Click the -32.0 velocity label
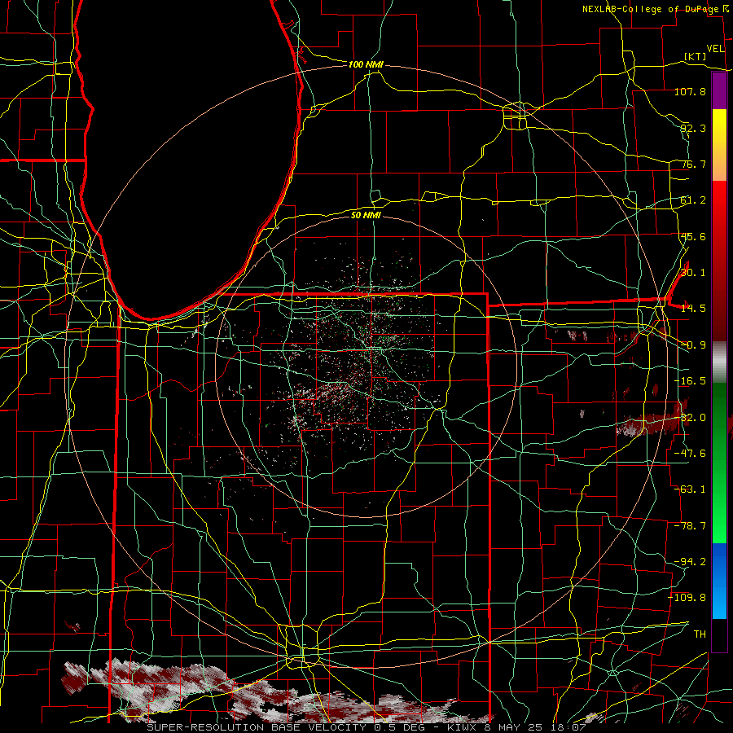Image resolution: width=733 pixels, height=733 pixels. pos(690,418)
